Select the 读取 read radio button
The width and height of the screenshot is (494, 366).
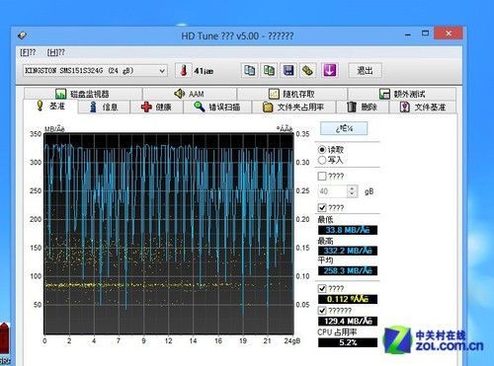322,150
